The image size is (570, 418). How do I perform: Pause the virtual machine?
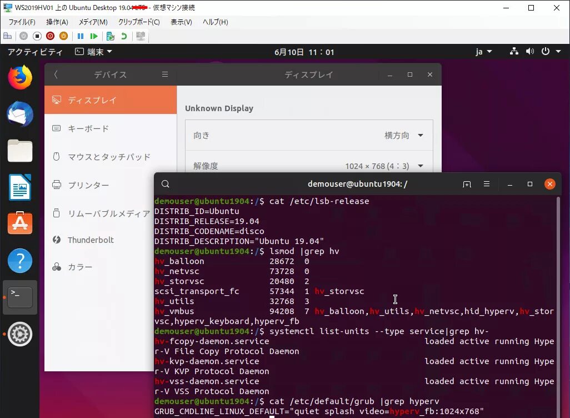pyautogui.click(x=81, y=36)
